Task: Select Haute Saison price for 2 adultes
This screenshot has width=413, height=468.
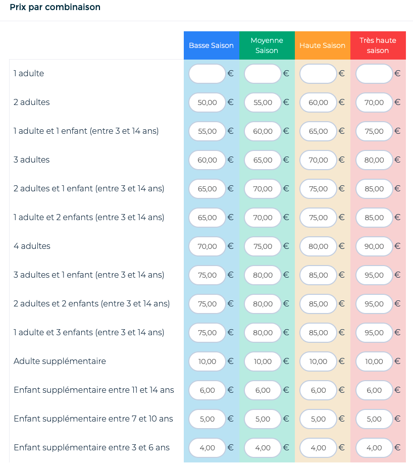Action: click(x=318, y=102)
